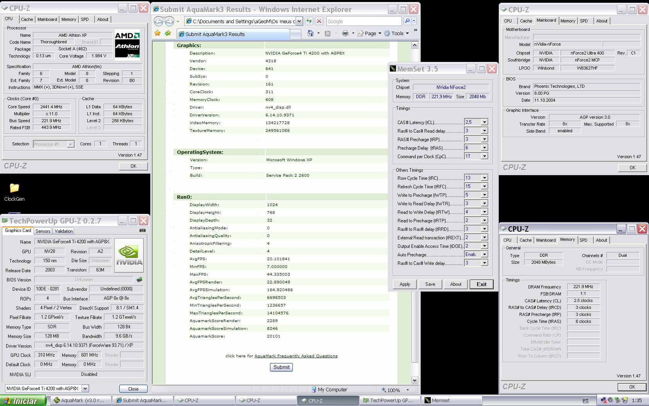Click the DRAM Frequency 221.9 MHz value

point(583,287)
